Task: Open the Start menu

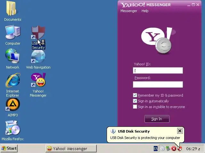Action: point(9,148)
